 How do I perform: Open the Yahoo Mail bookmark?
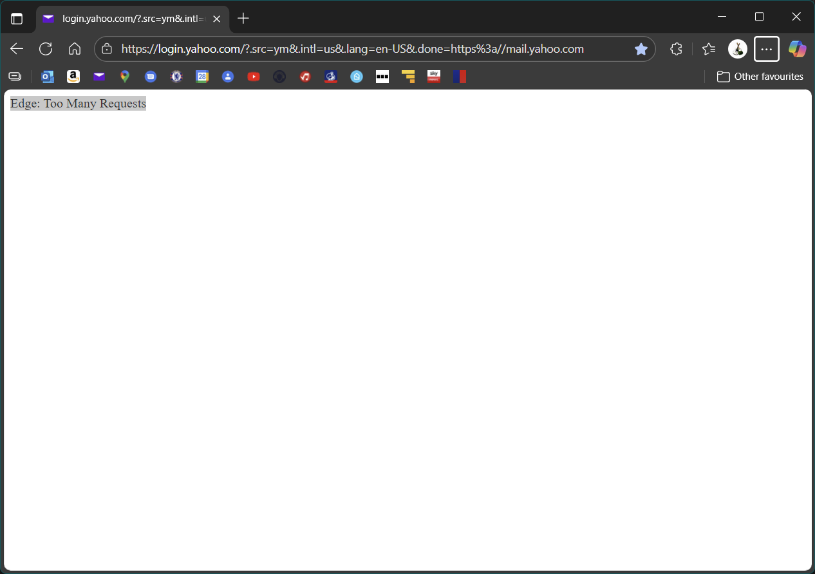pos(99,77)
